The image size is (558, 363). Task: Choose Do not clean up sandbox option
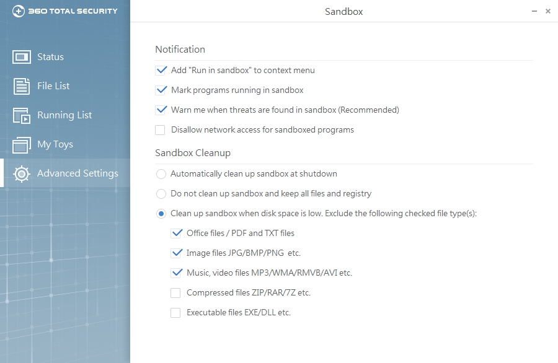click(x=161, y=194)
